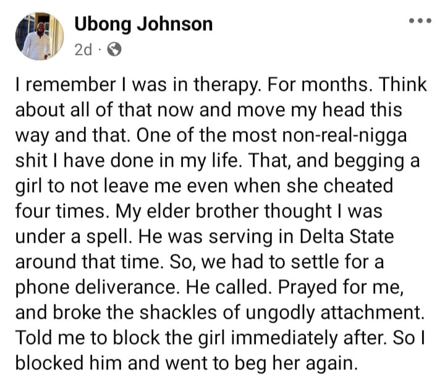The height and width of the screenshot is (383, 445).
Task: Visit the Ubong Johnson profile name link
Action: [143, 24]
